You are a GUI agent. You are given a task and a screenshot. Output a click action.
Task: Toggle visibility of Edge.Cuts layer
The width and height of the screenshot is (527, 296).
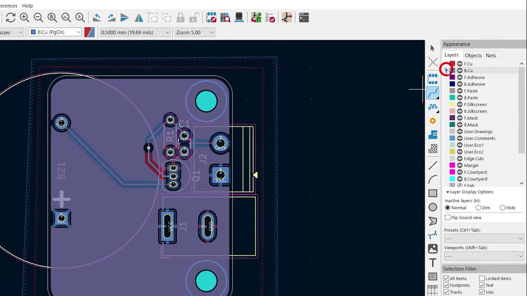pos(459,159)
